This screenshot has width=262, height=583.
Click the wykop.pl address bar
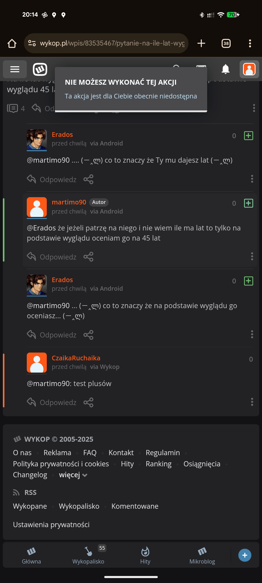point(112,43)
